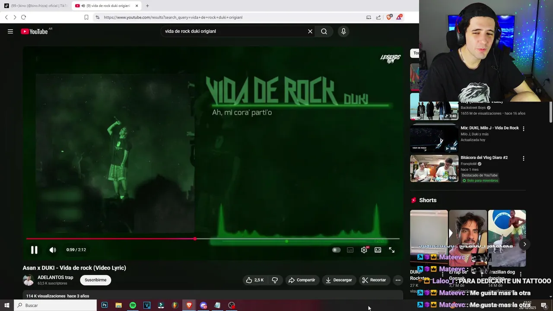Open the Brave Rewards triangle icon
Viewport: 553px width, 311px height.
tap(400, 17)
